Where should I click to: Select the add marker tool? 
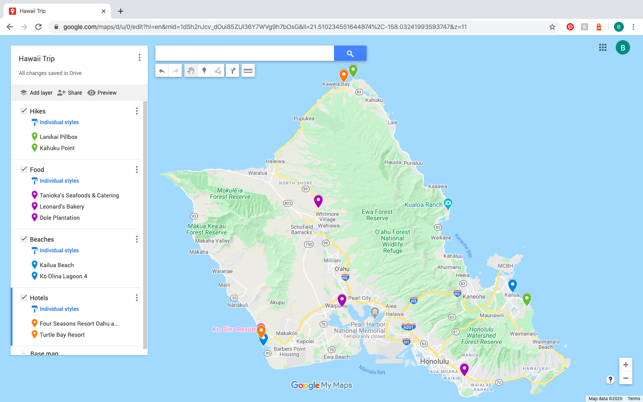204,71
